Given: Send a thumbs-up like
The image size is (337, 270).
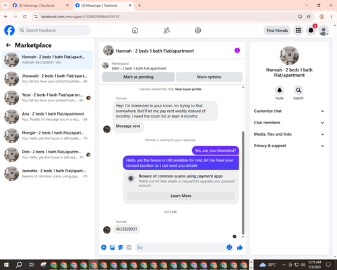Looking at the screenshot, I should [240, 248].
